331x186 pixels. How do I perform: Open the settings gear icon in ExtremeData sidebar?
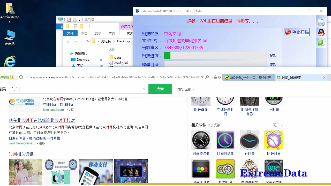[x=321, y=22]
